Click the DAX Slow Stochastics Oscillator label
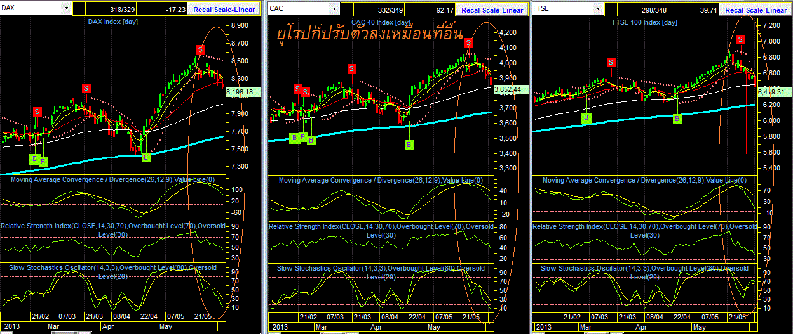Screen dimensions: 793x334 click(x=112, y=271)
